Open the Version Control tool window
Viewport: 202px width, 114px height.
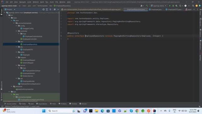pyautogui.click(x=10, y=104)
